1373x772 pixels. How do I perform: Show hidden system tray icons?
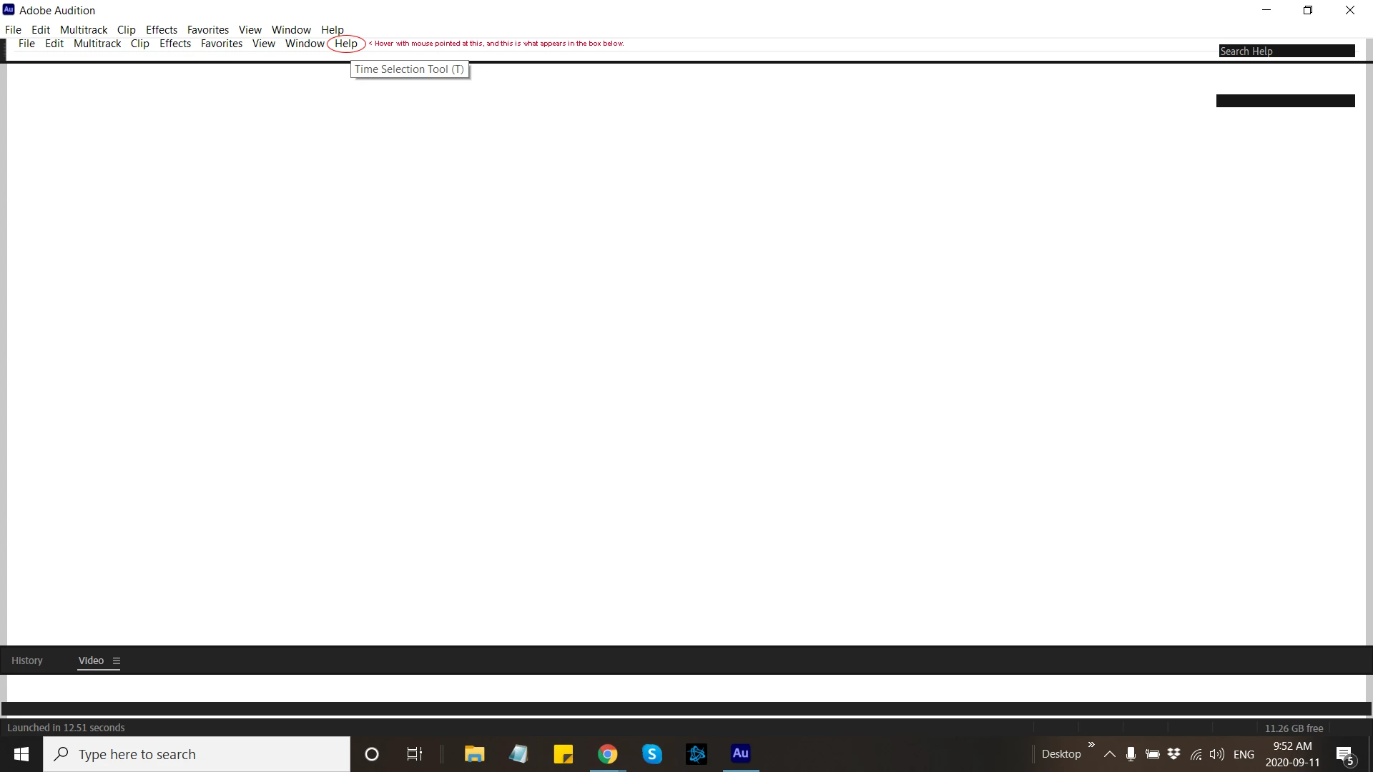(1110, 754)
